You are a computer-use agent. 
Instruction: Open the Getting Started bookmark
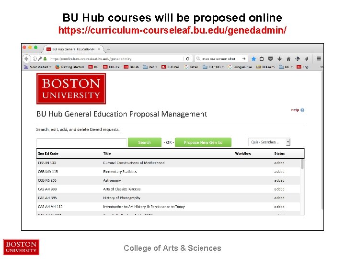click(69, 67)
